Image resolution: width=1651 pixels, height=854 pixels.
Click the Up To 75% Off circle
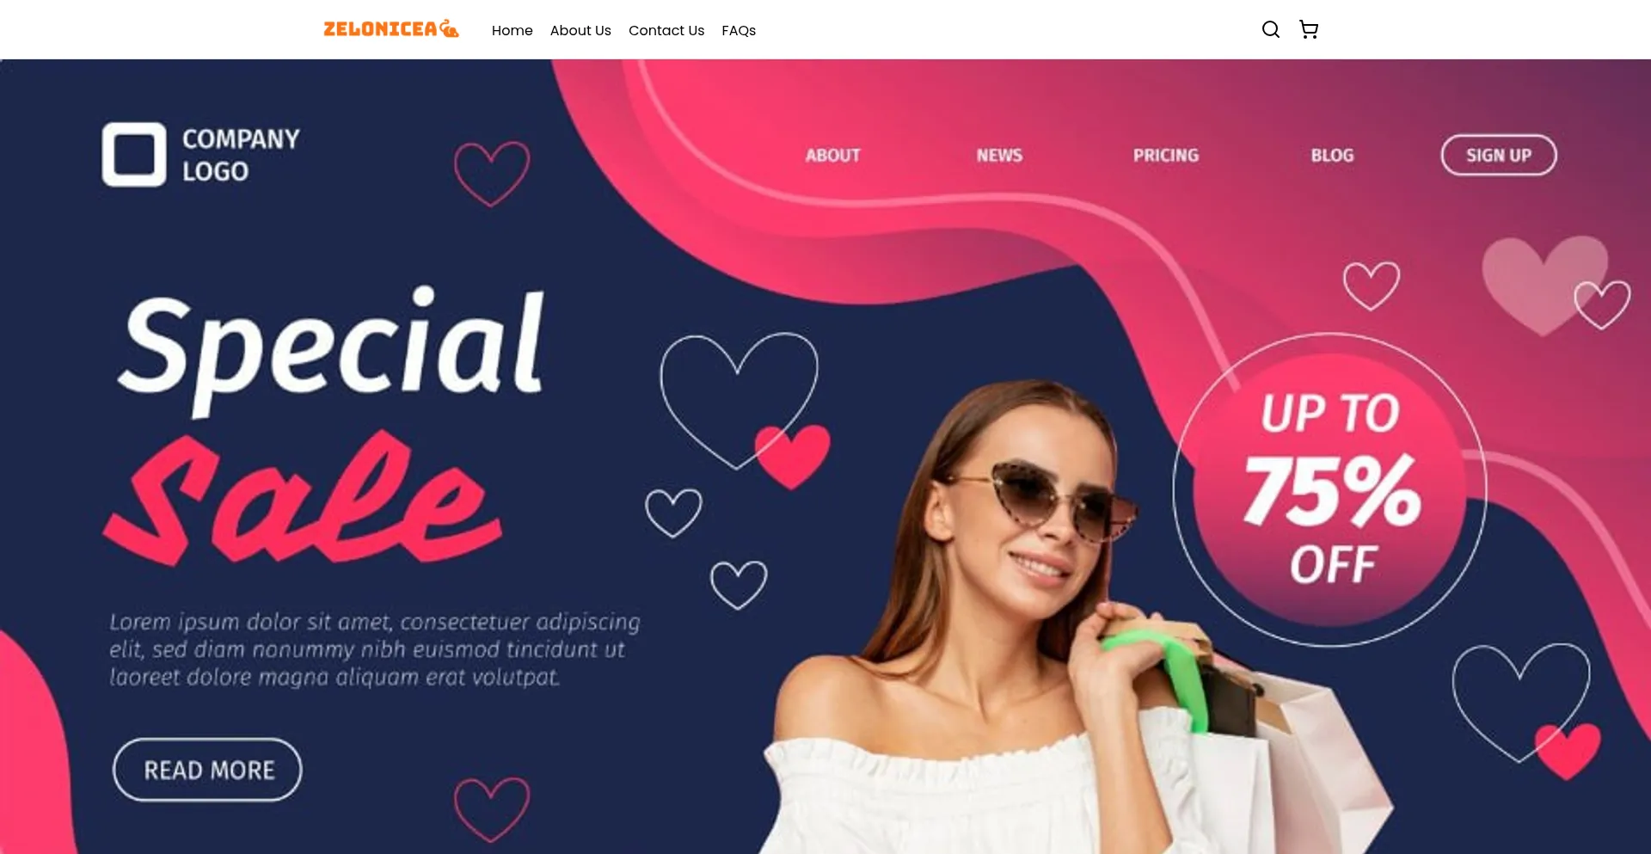click(x=1330, y=489)
